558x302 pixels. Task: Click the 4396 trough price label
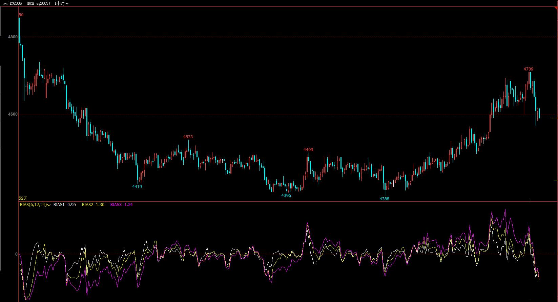coord(286,196)
